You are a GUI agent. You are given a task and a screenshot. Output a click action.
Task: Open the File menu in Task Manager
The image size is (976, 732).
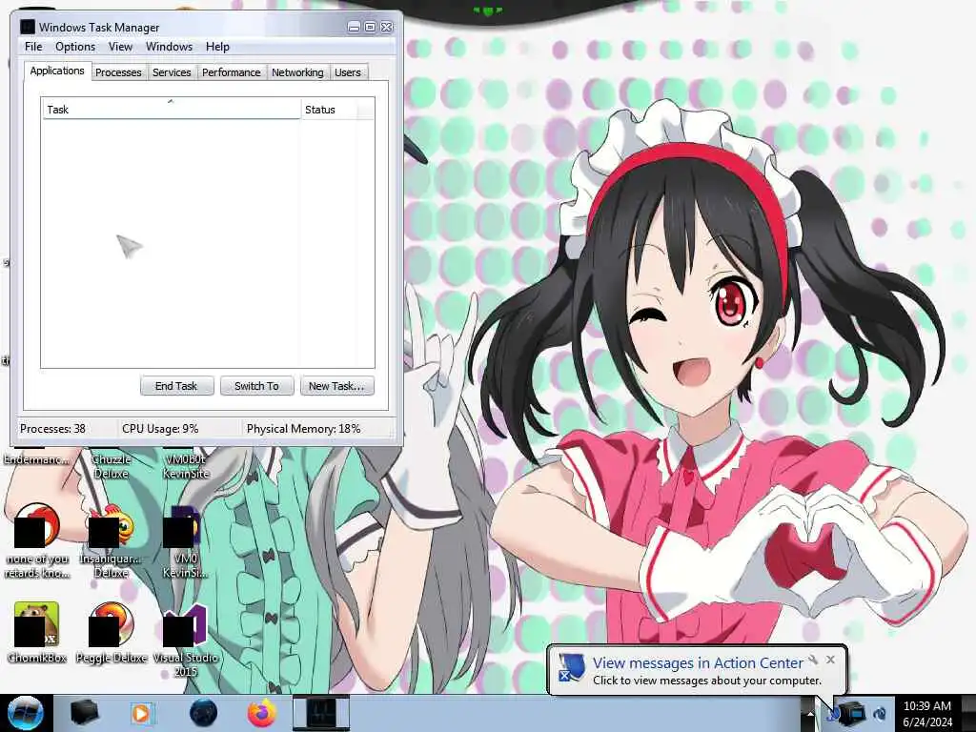click(x=33, y=47)
